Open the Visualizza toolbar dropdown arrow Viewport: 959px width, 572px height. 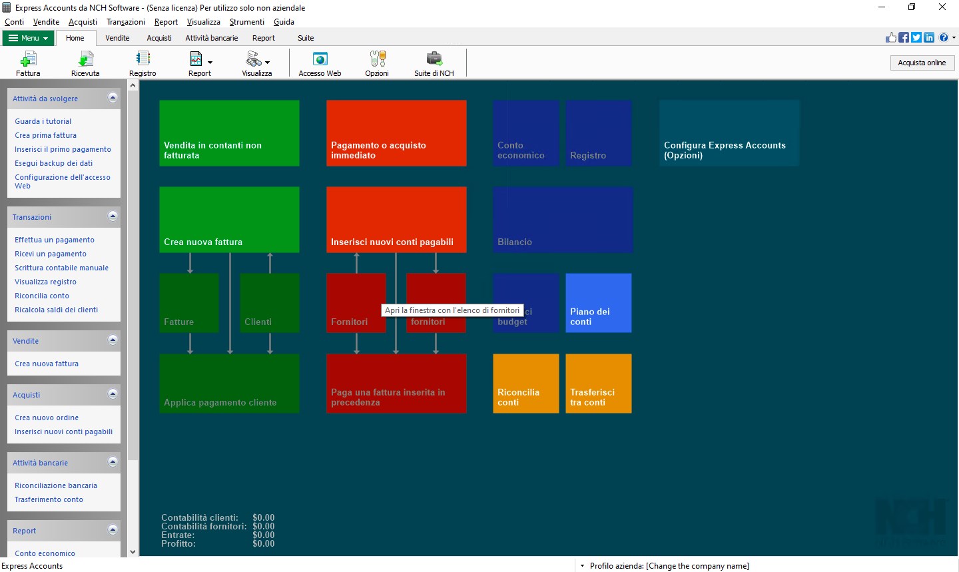[x=268, y=63]
